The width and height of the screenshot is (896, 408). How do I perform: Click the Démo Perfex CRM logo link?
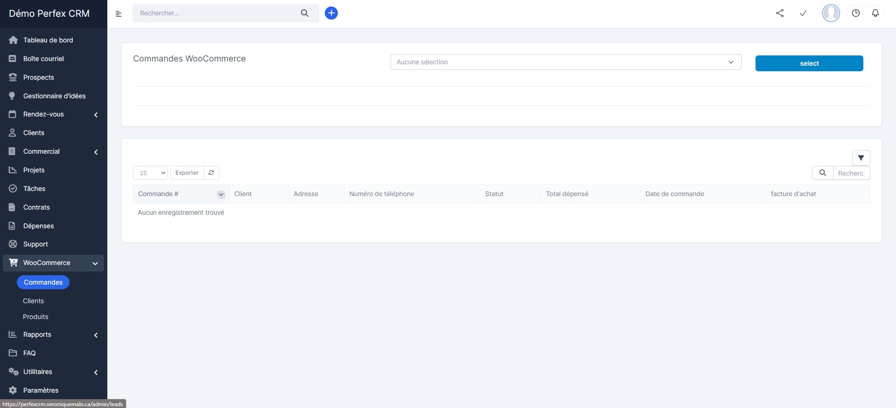point(49,14)
